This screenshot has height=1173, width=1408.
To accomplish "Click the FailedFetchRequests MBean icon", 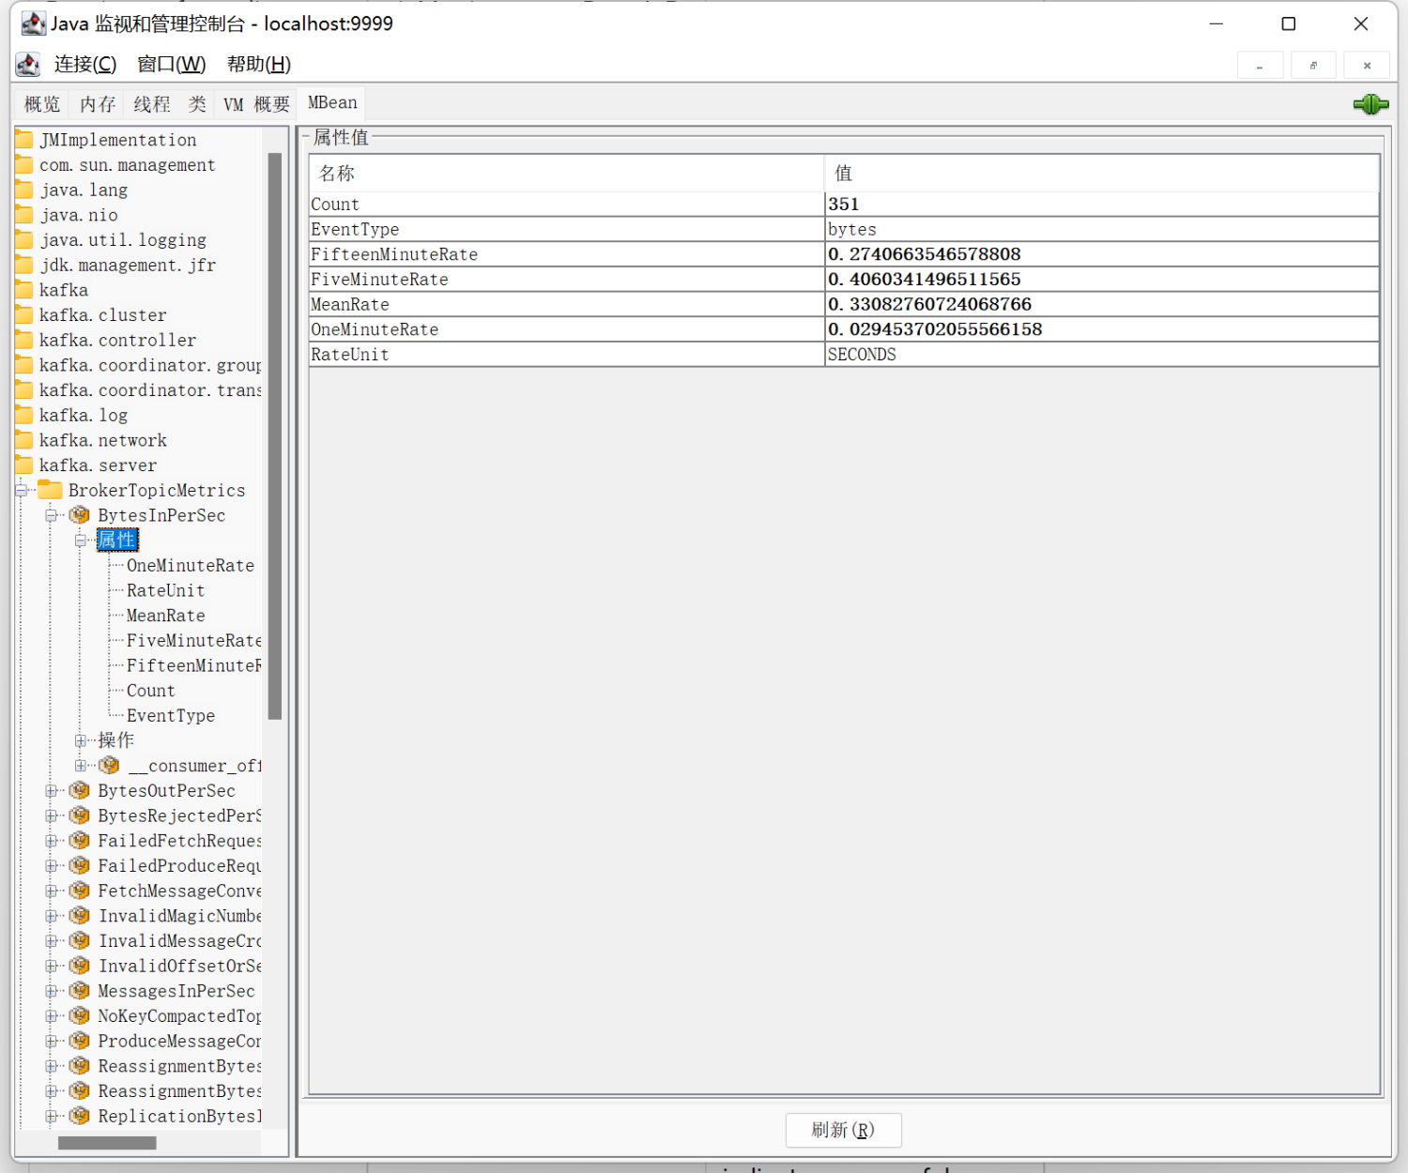I will 80,841.
